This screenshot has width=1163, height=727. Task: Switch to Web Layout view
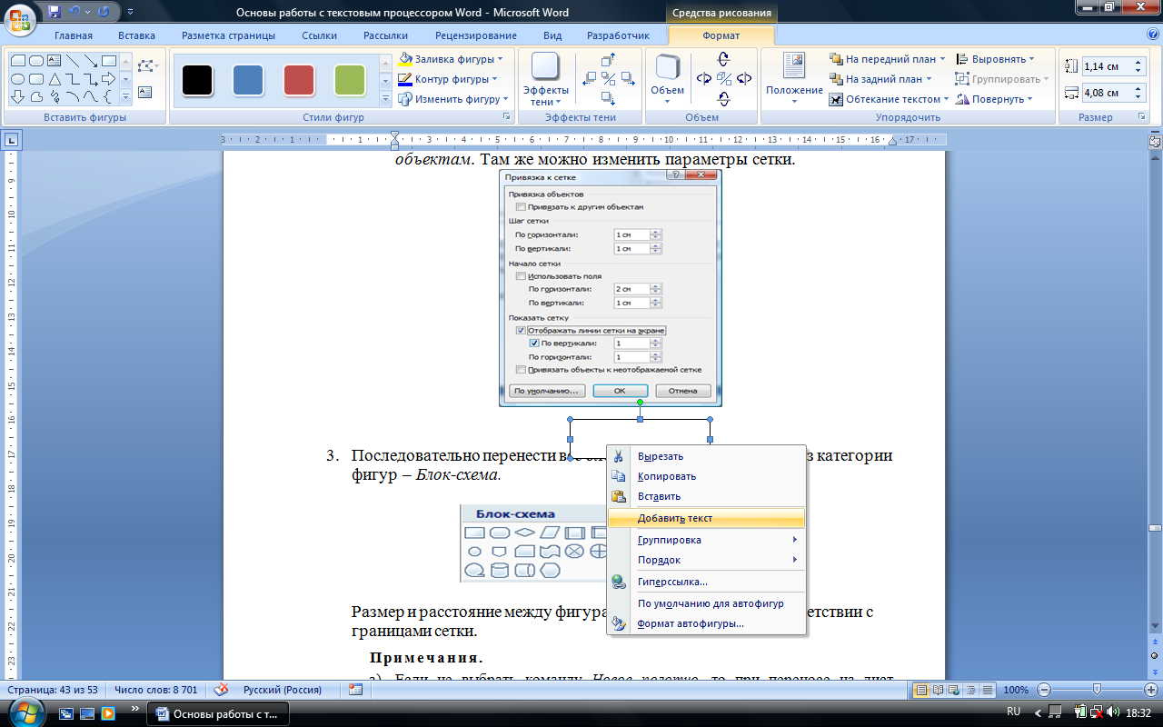955,690
